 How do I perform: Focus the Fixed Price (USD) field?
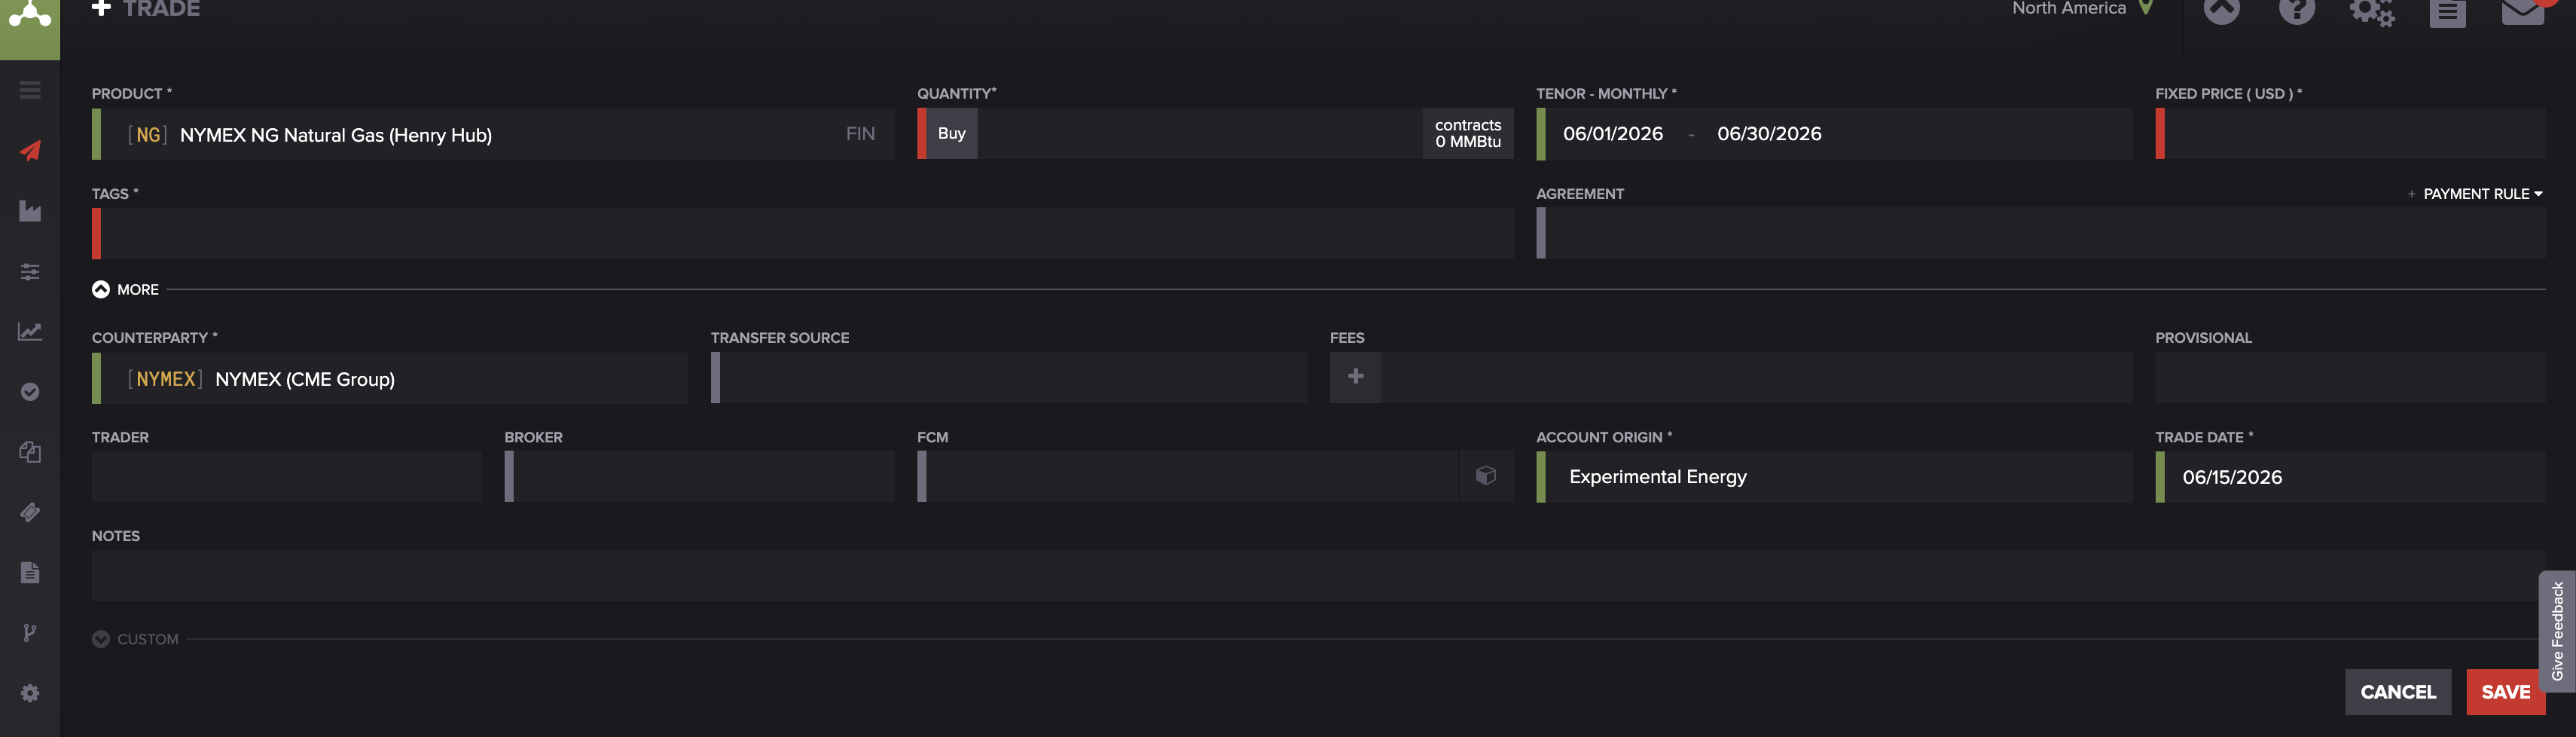pos(2350,134)
